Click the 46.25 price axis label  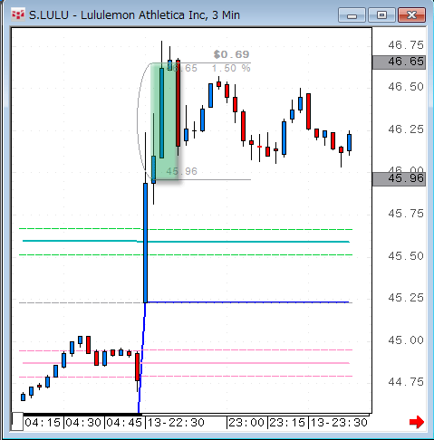coord(406,129)
